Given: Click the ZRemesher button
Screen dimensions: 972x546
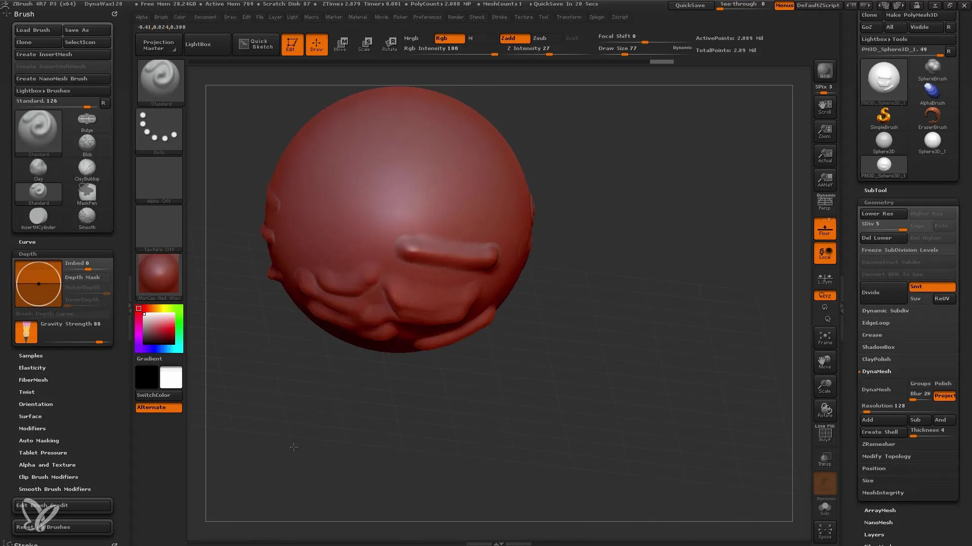Looking at the screenshot, I should 878,443.
